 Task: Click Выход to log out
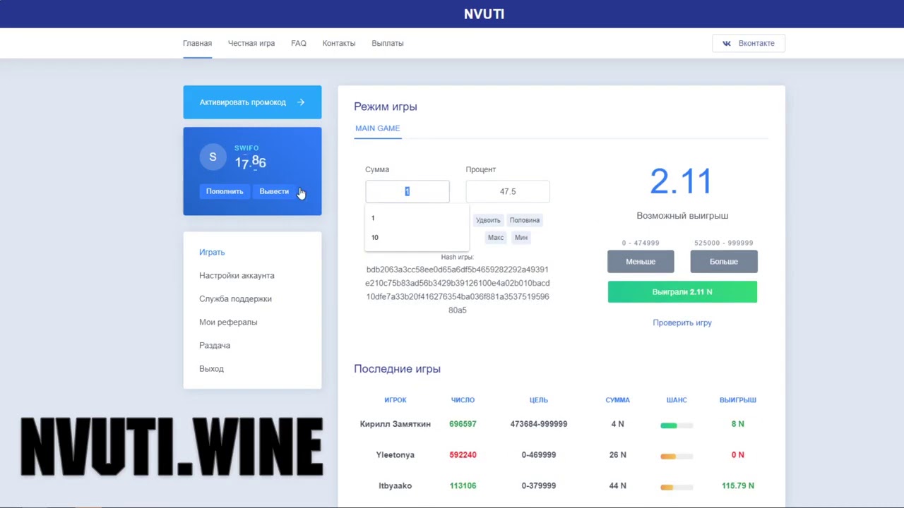click(x=211, y=368)
